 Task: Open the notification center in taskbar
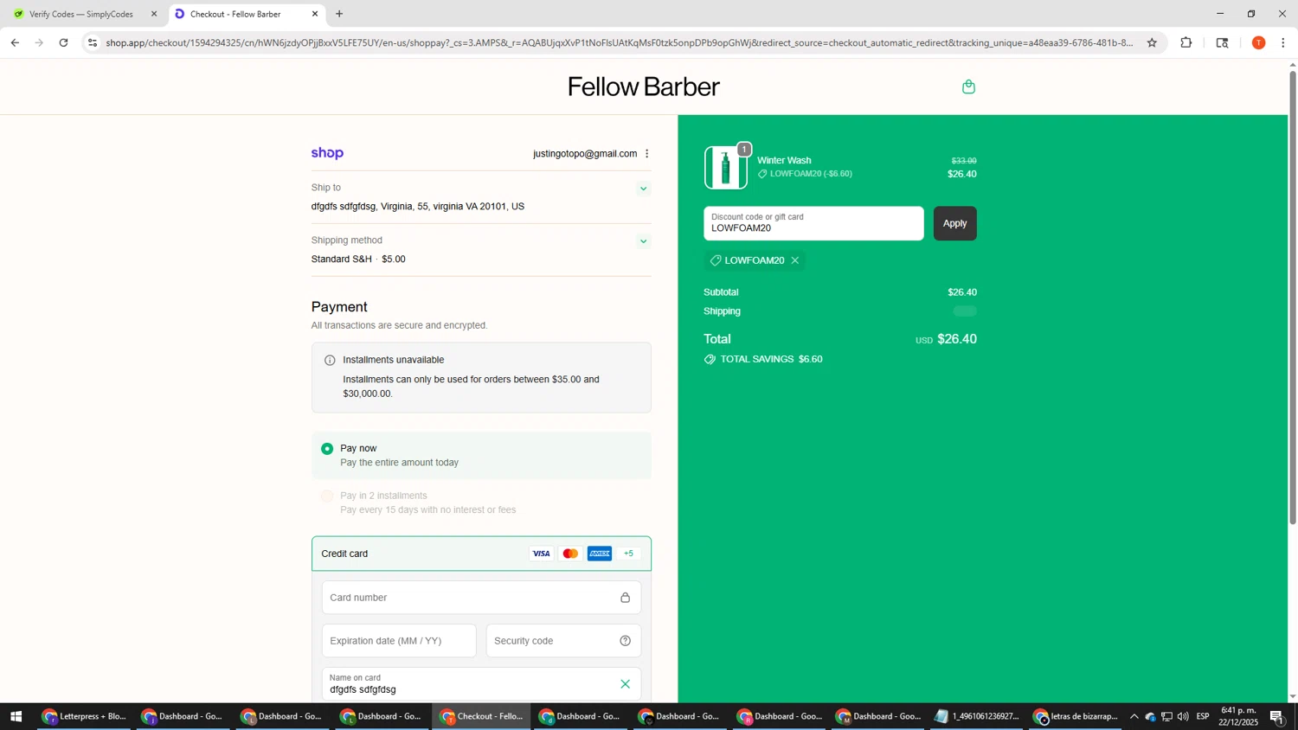point(1277,716)
